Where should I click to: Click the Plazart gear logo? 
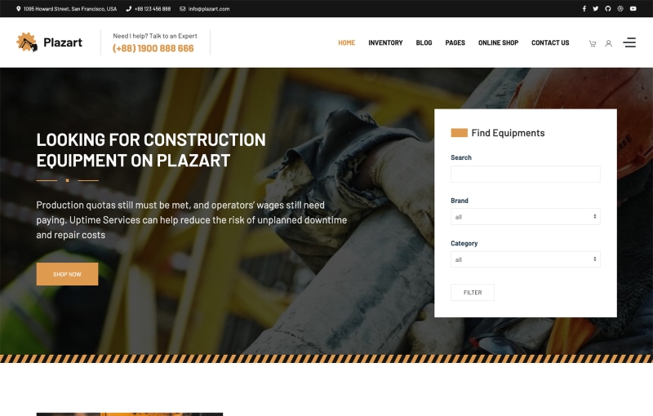27,42
